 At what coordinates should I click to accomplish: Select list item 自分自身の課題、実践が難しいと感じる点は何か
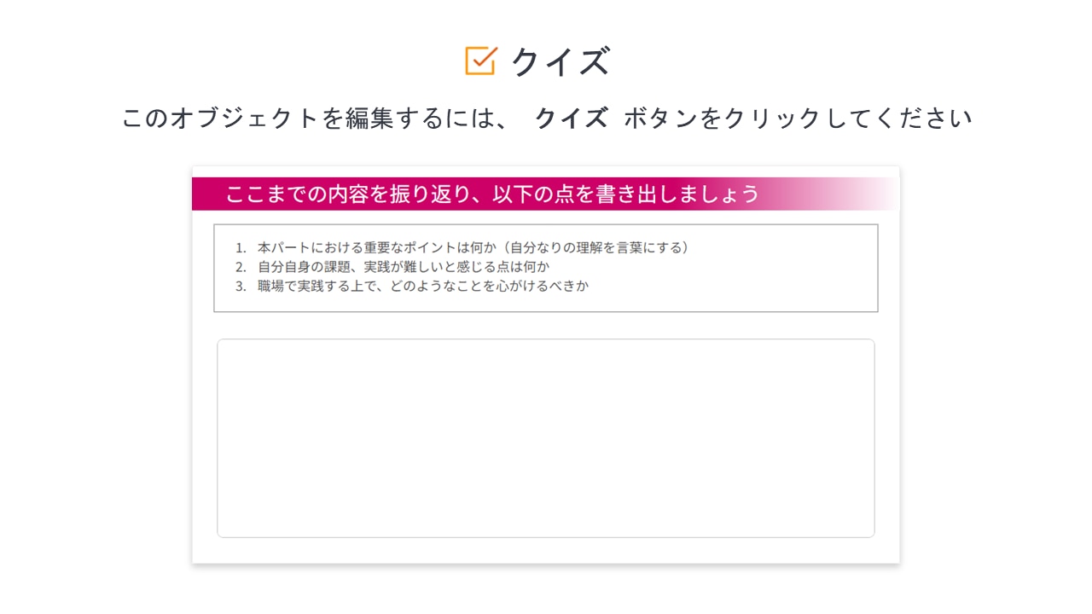[x=404, y=266]
